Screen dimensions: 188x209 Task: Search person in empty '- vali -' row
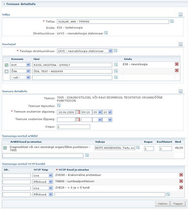tap(116, 77)
